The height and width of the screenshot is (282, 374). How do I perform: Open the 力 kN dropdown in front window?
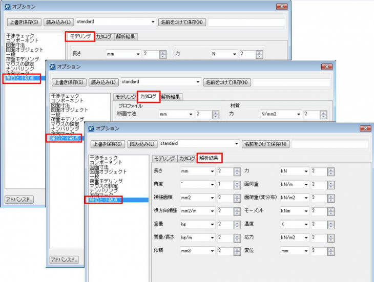click(306, 171)
